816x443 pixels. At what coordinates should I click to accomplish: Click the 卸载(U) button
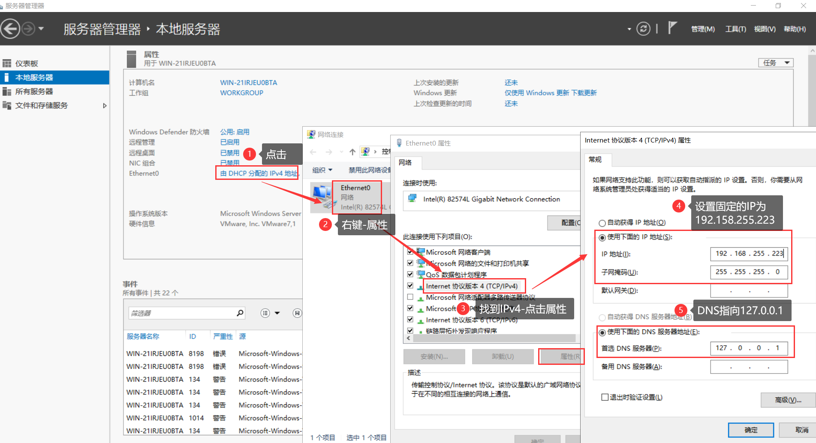(x=503, y=356)
